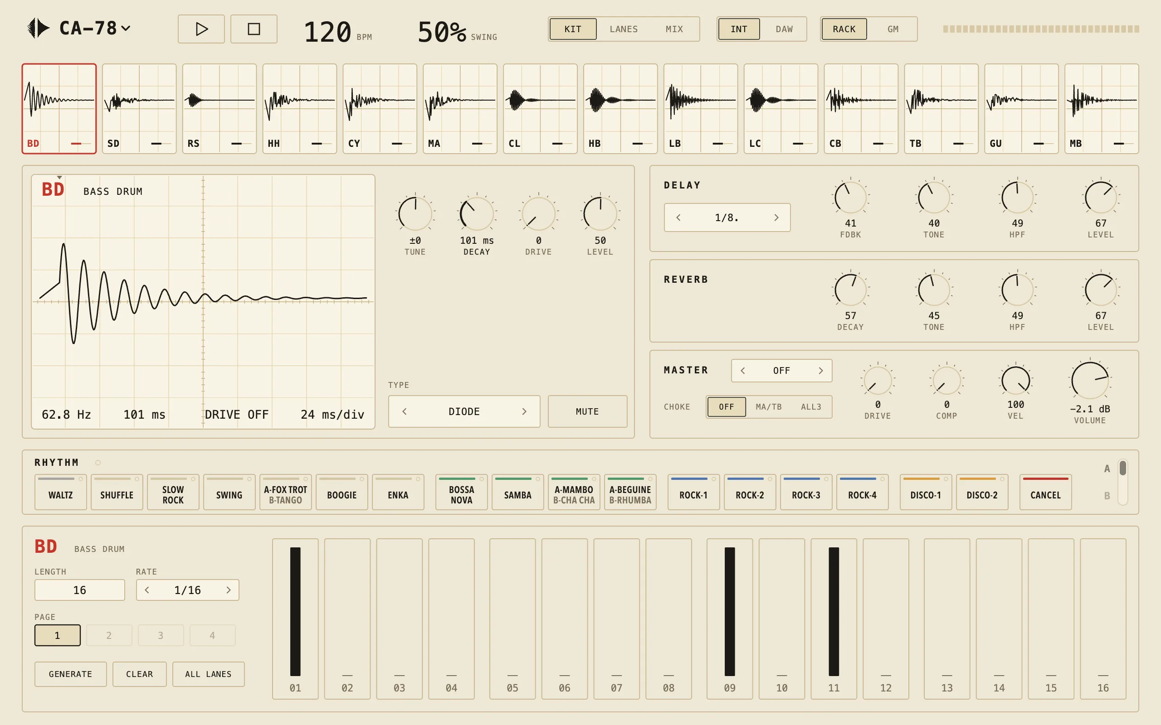Screen dimensions: 1161x725
Task: Increase the step RATE with right arrow
Action: click(229, 590)
